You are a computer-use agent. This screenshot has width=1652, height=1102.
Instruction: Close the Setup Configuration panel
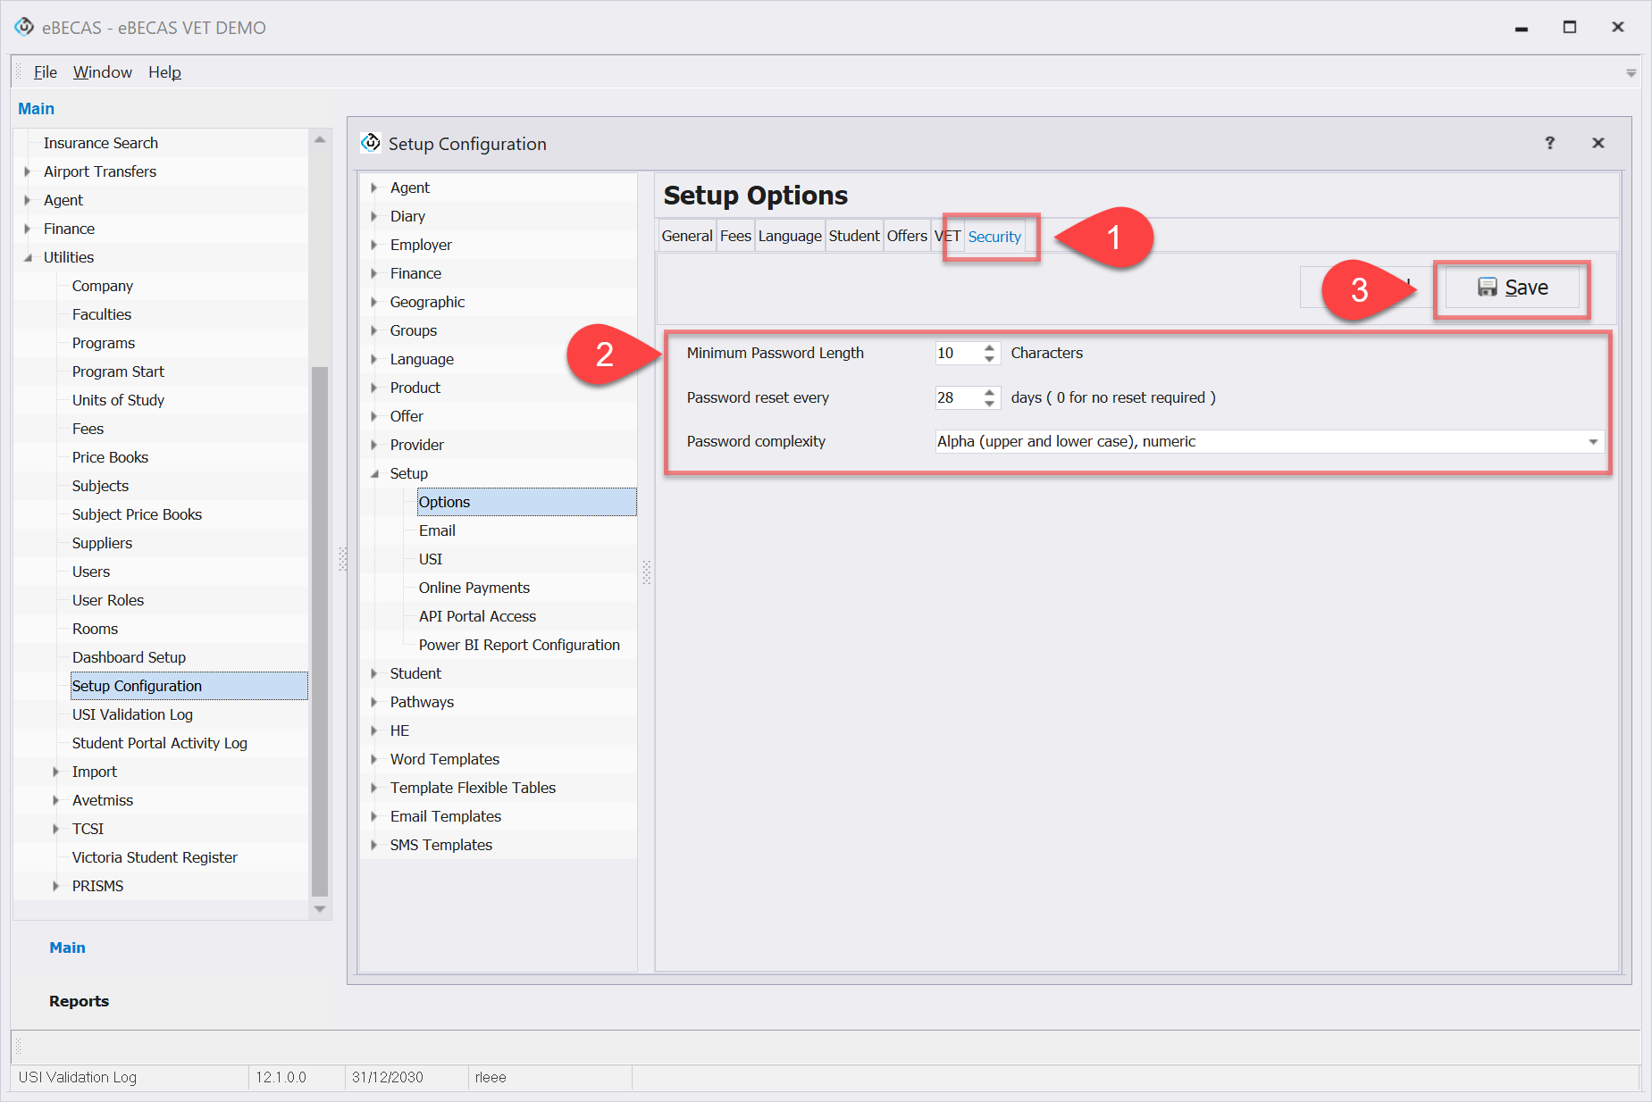[1597, 143]
